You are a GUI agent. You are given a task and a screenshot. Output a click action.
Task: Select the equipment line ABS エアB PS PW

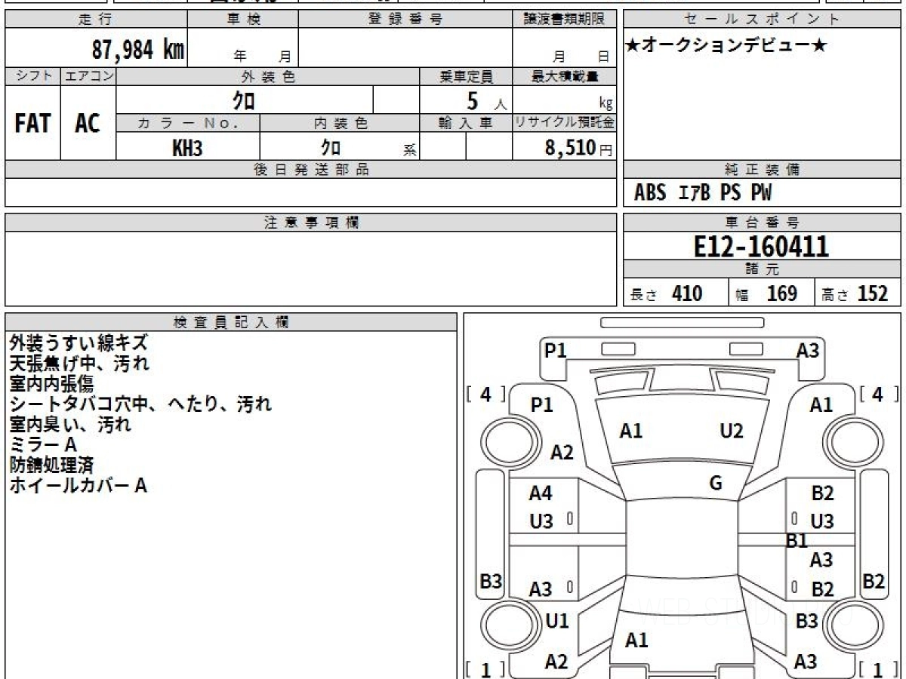tap(703, 193)
